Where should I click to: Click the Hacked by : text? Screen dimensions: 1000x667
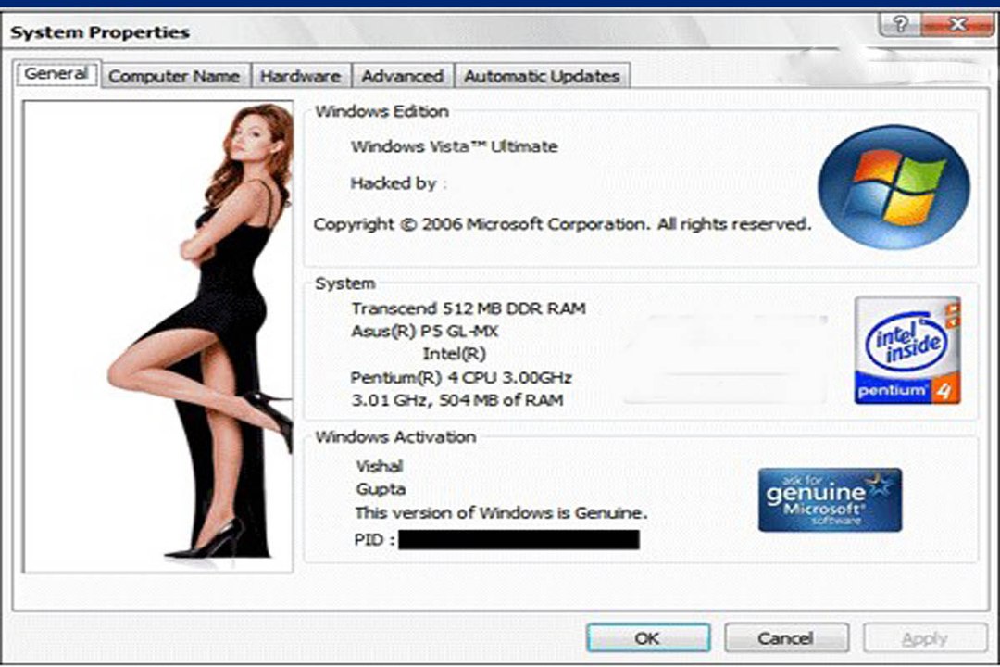398,183
